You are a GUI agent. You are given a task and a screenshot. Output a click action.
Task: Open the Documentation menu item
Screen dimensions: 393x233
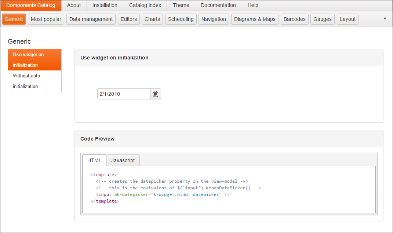click(218, 5)
